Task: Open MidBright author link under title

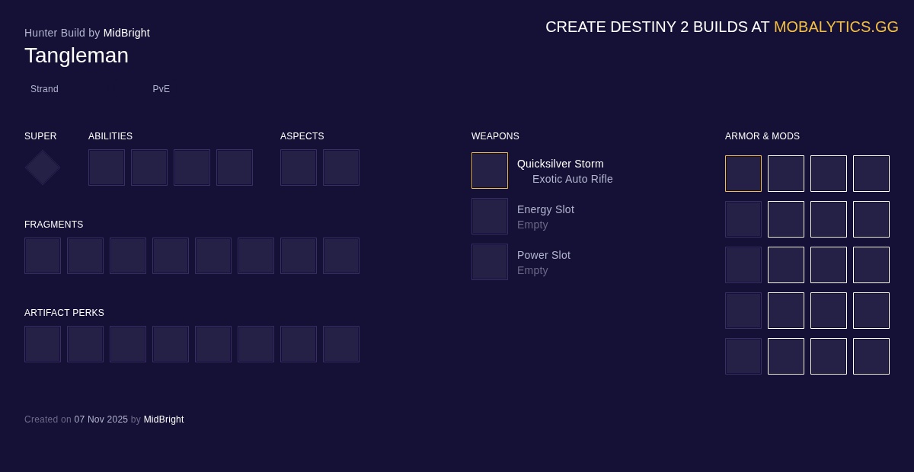Action: tap(126, 33)
